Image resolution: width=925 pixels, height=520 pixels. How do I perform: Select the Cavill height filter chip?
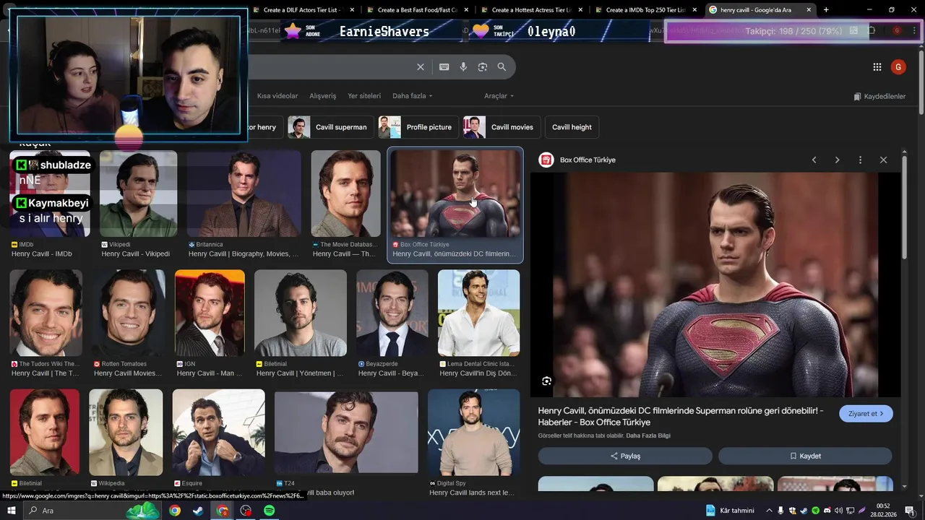[572, 127]
